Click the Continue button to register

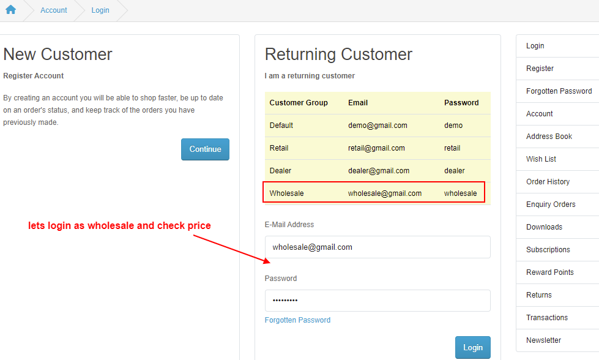(x=205, y=149)
